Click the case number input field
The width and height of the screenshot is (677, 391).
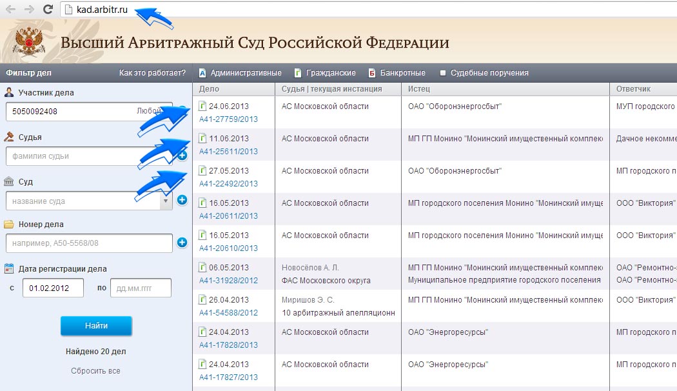89,243
